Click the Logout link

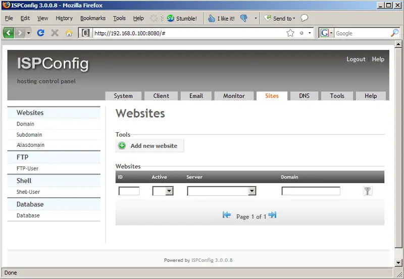(x=356, y=59)
